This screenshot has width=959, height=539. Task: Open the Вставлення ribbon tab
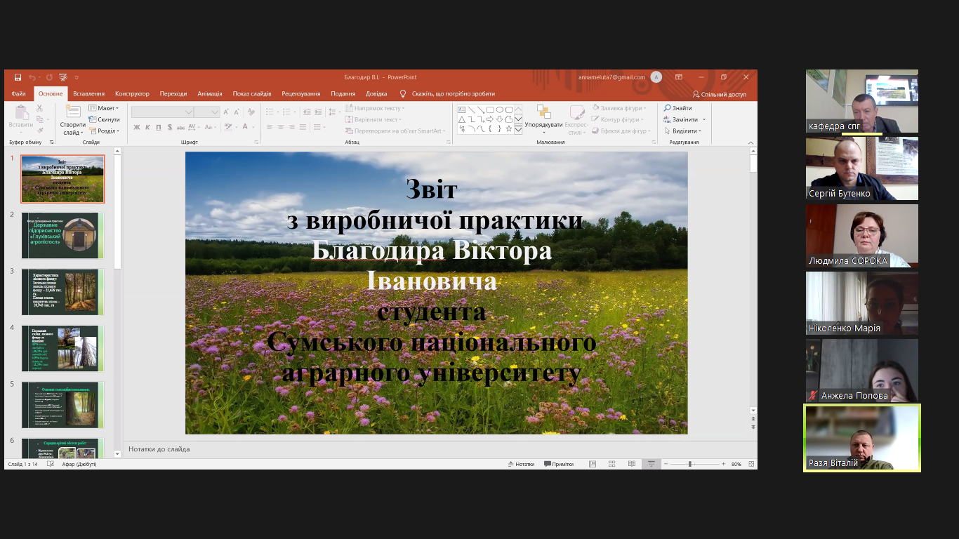88,94
